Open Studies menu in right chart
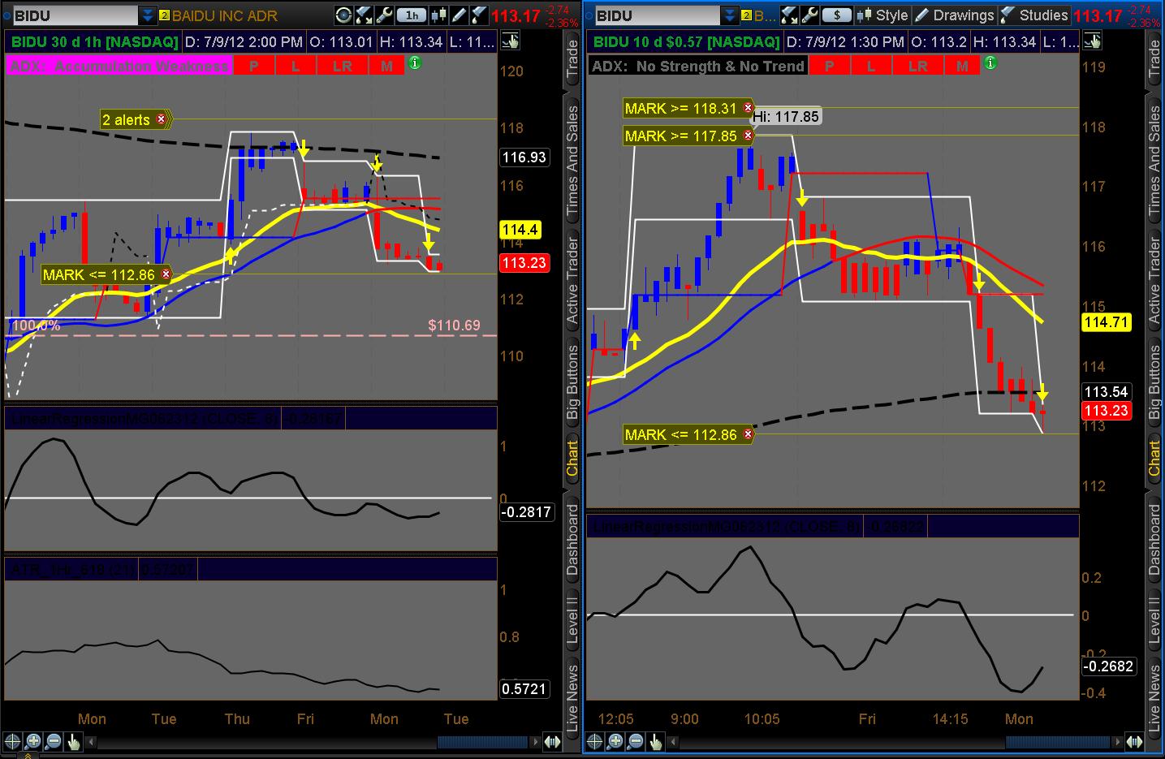Viewport: 1165px width, 759px height. point(1035,15)
